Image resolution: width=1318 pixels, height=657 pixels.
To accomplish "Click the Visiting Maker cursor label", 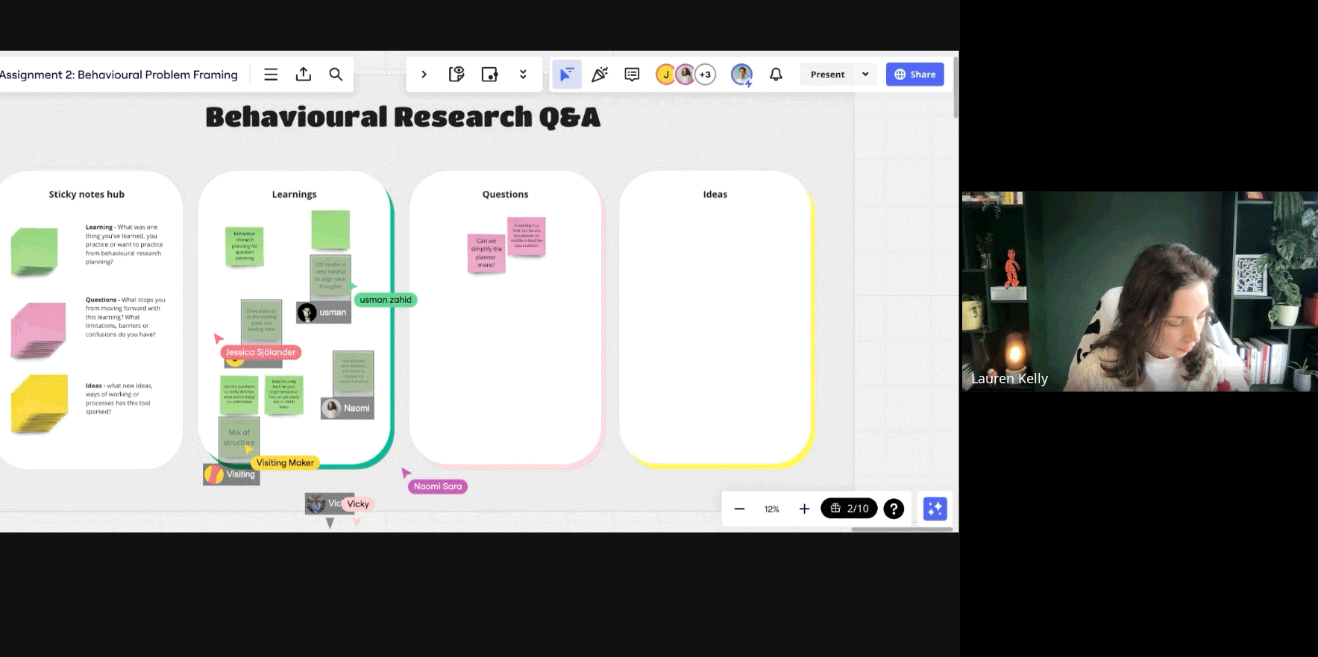I will [285, 462].
